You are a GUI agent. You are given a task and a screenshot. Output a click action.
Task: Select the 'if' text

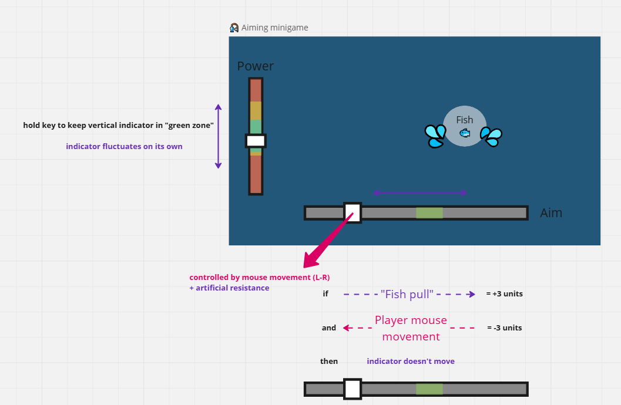point(325,294)
